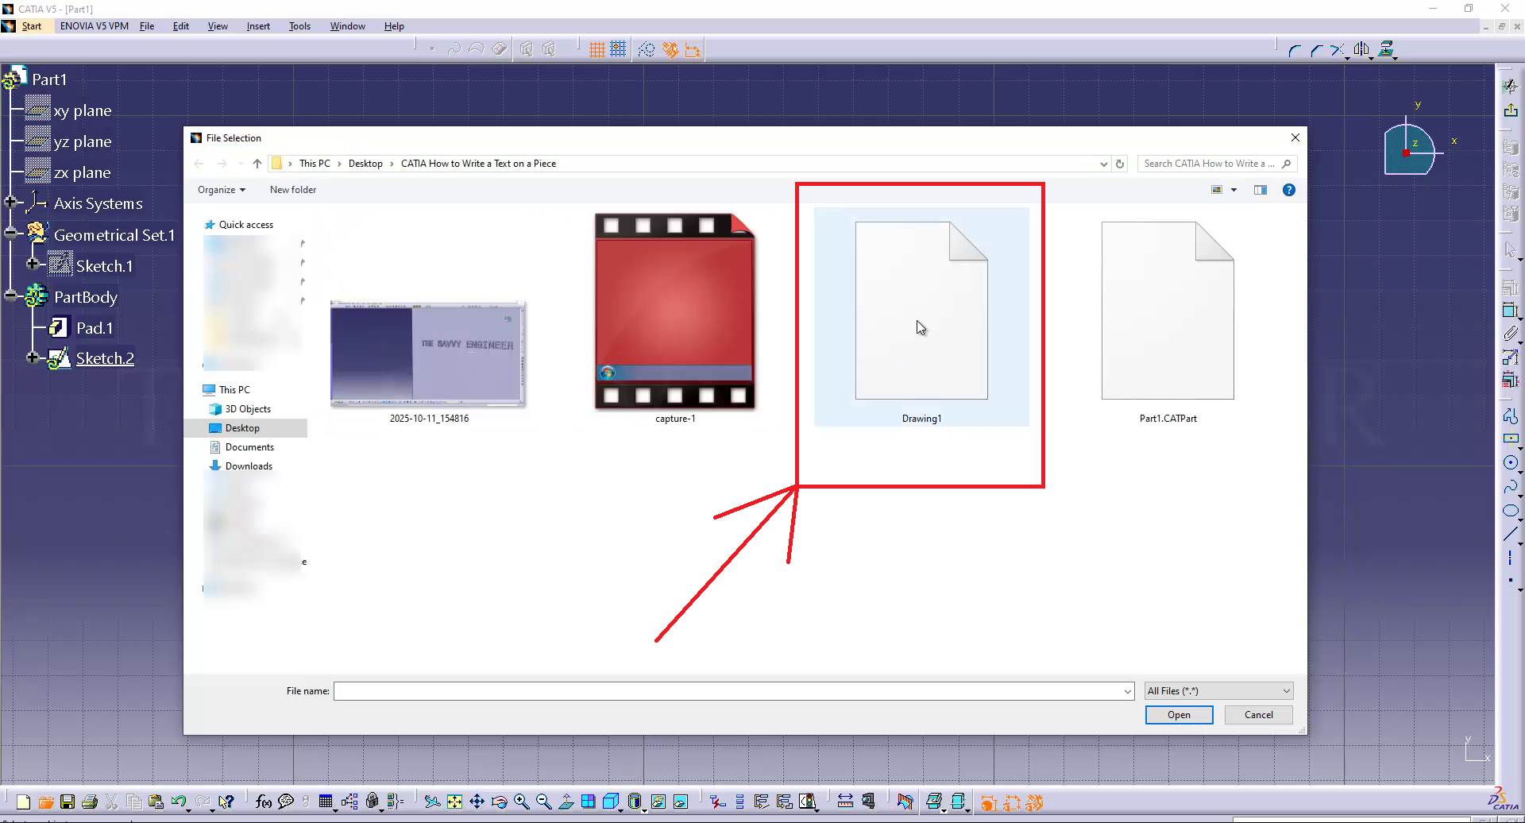
Task: Select the Fit All In view icon
Action: point(454,802)
